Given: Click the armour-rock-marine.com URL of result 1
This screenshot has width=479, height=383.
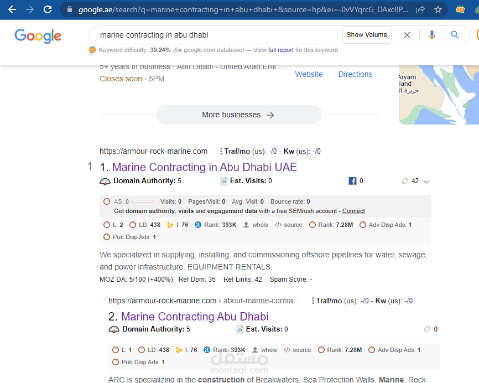Looking at the screenshot, I should coord(153,151).
